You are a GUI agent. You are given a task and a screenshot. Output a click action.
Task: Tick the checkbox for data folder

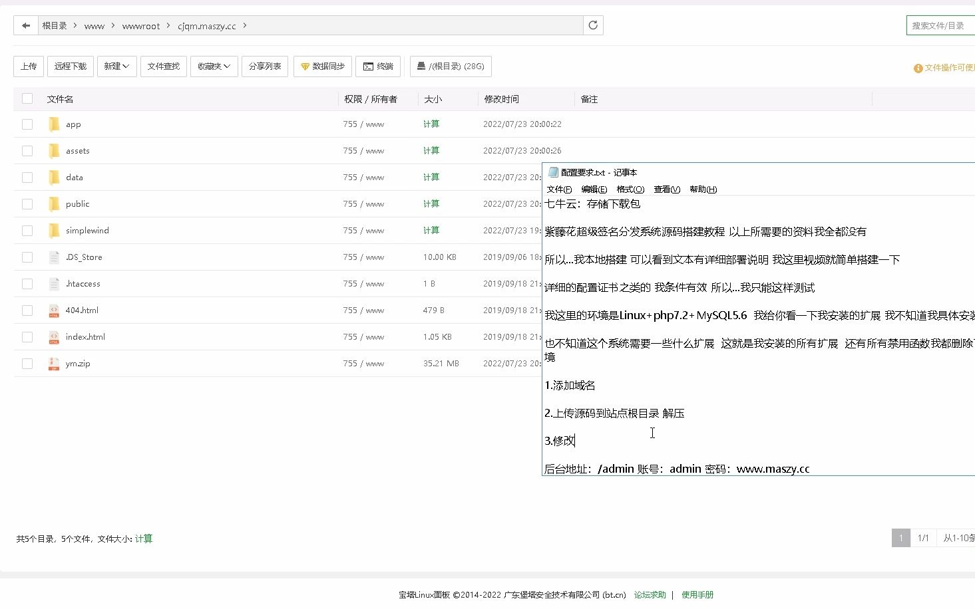27,178
